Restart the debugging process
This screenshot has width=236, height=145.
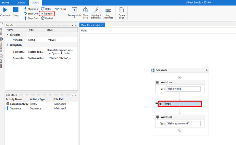click(47, 18)
